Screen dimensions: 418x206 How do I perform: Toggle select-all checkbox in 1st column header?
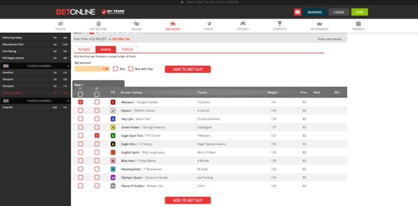81,94
